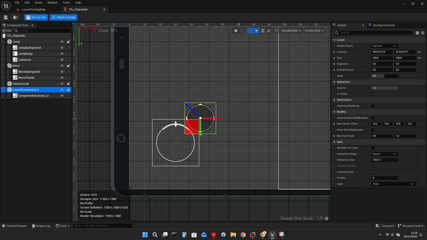Reset Location to default value
Viewport: 427px width, 240px height.
click(419, 52)
